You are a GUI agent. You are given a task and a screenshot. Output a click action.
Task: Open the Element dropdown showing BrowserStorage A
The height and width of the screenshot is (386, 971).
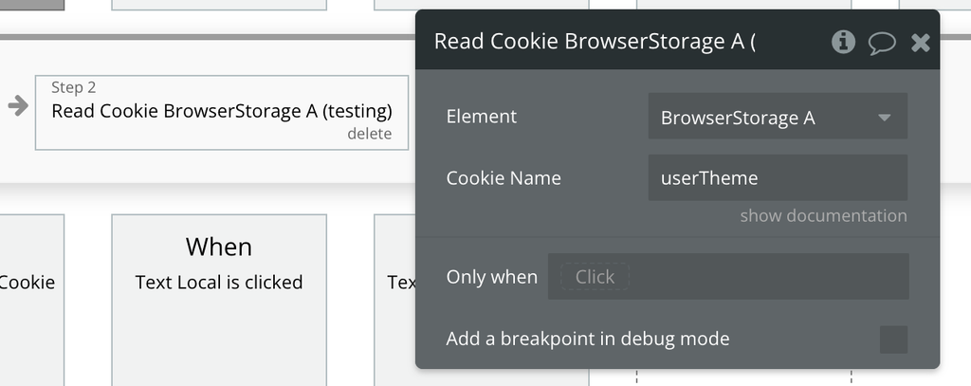pos(778,117)
